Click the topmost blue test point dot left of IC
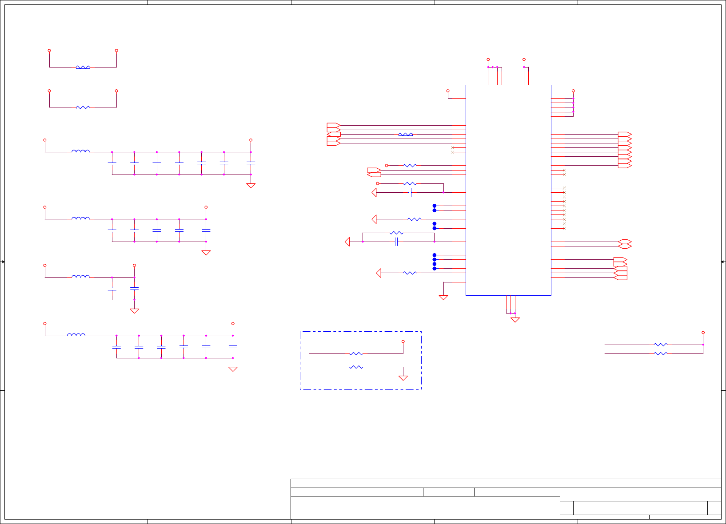This screenshot has height=524, width=726. (x=435, y=206)
